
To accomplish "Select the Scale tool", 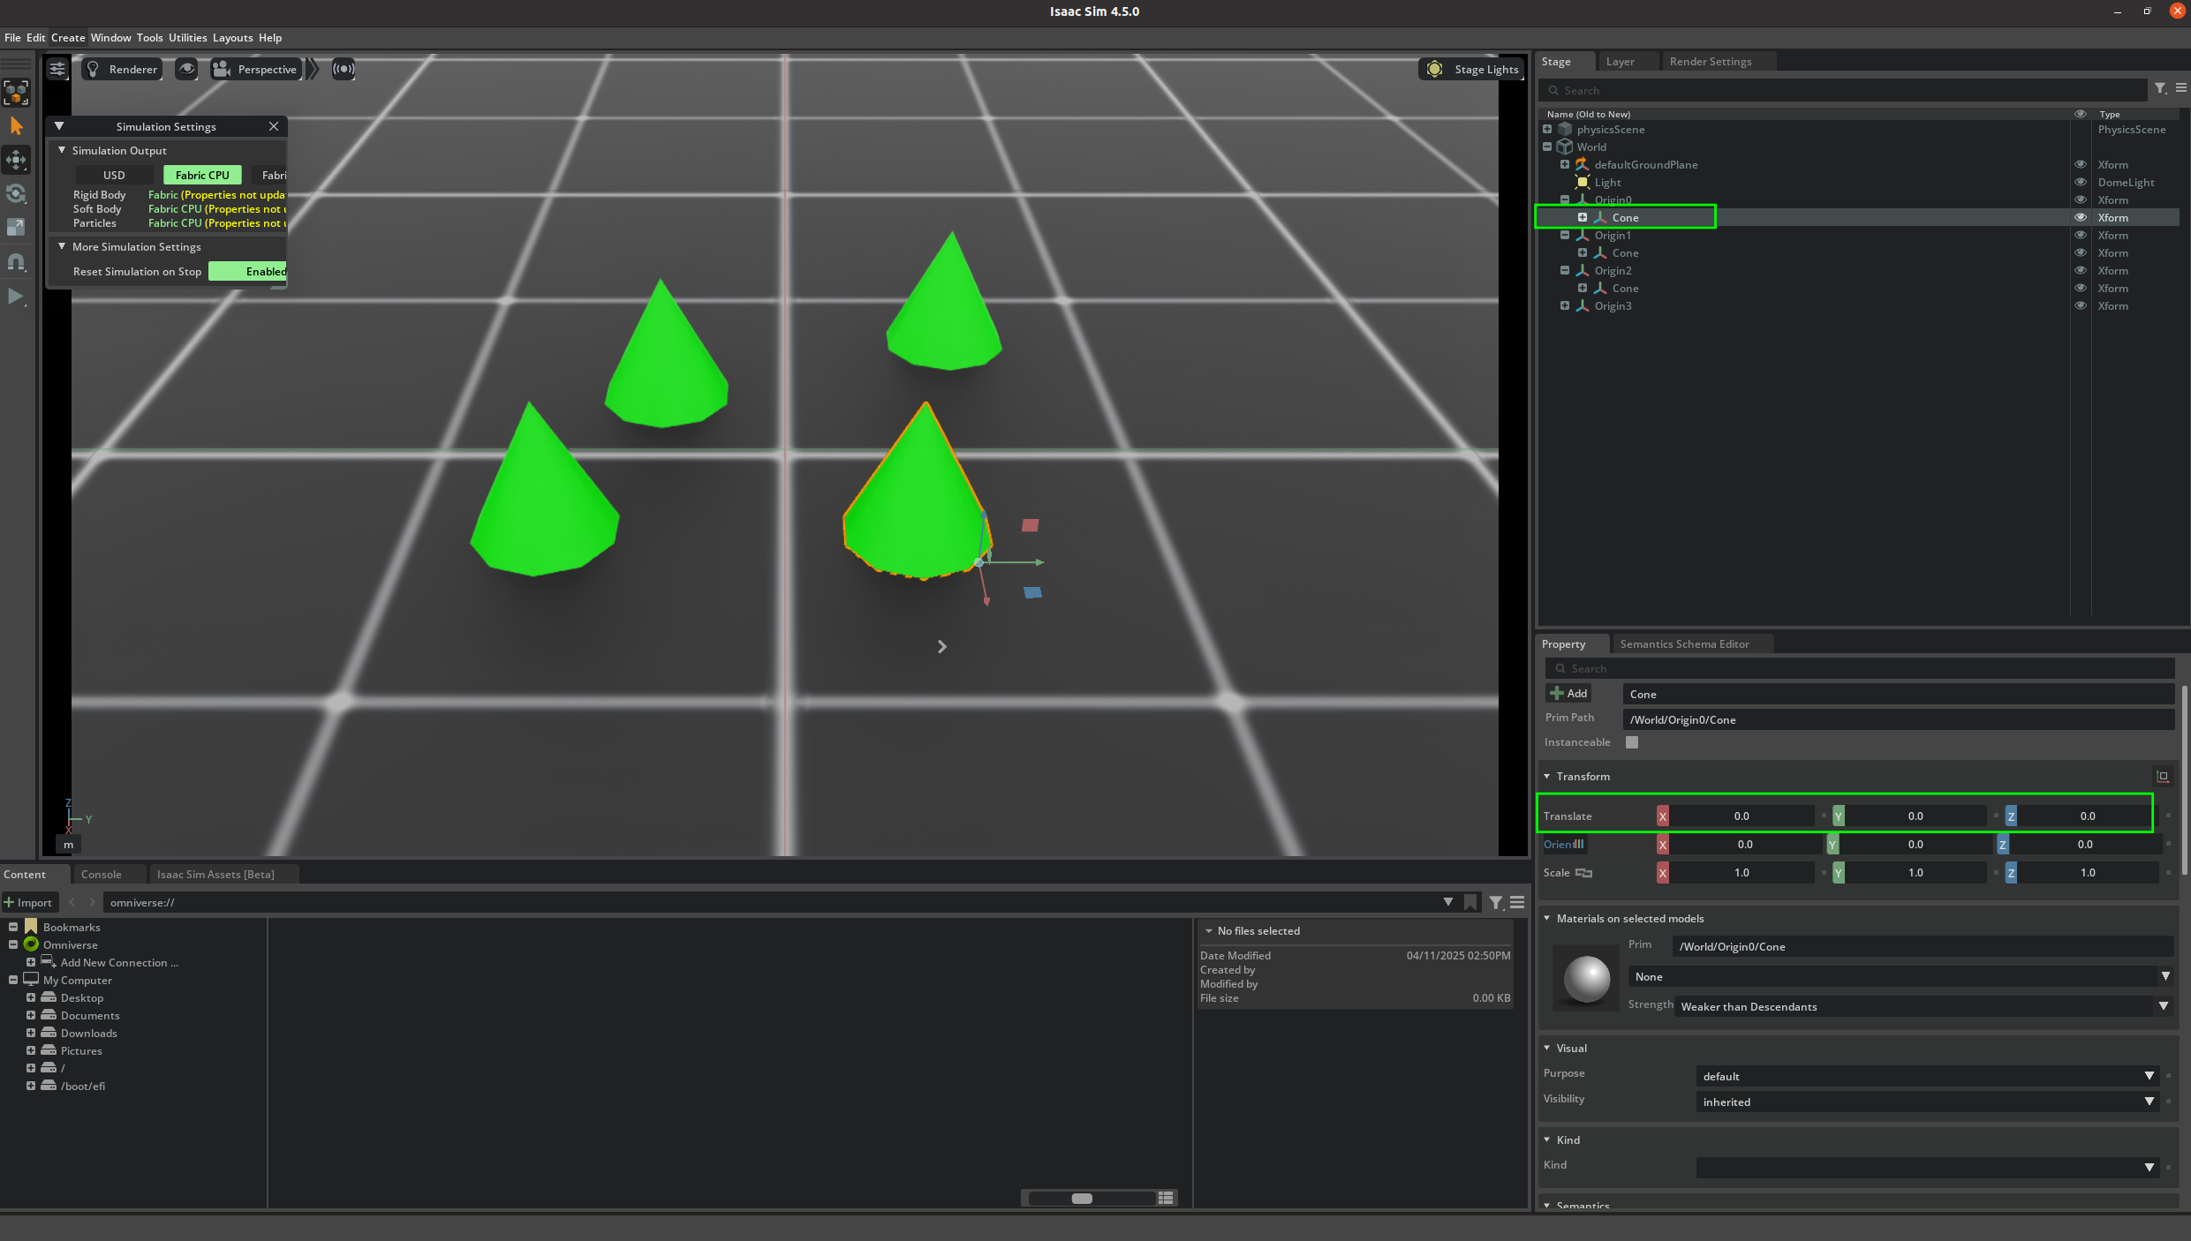I will 16,228.
